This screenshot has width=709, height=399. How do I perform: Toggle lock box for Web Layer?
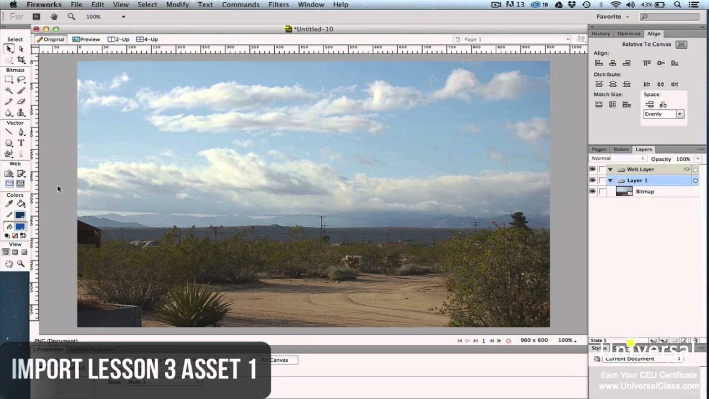tap(602, 170)
